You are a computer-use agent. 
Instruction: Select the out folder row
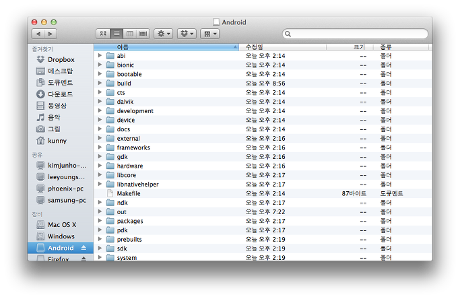(x=263, y=212)
